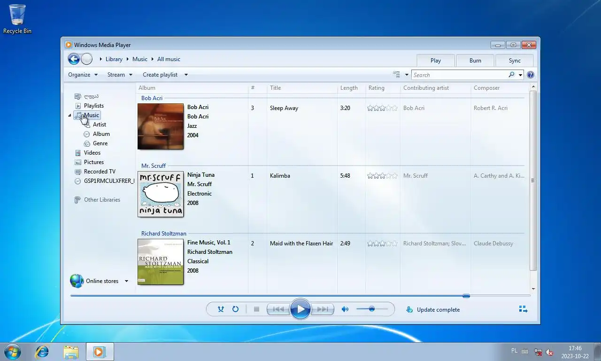This screenshot has width=601, height=361.
Task: Click the system tray volume icon
Action: (x=549, y=353)
